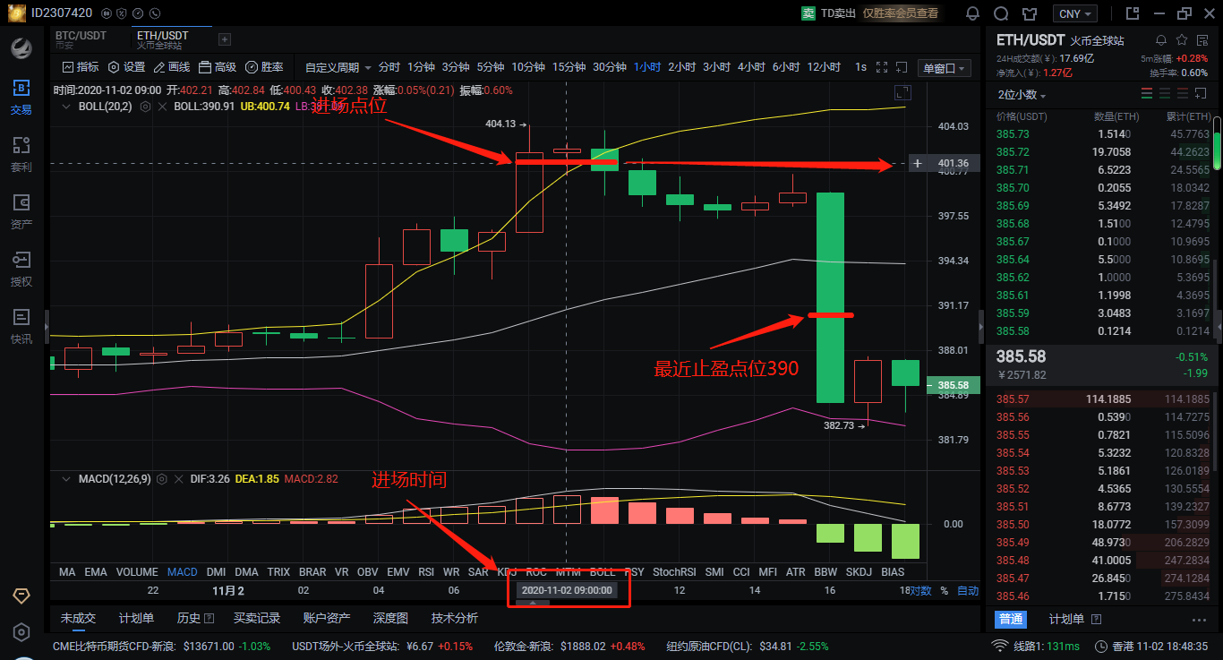Click the 线路1 network status
The width and height of the screenshot is (1223, 660).
(x=1035, y=646)
